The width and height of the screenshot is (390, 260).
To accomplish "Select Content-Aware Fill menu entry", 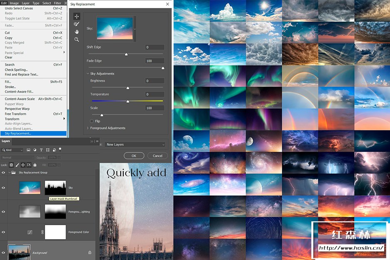I will click(19, 92).
